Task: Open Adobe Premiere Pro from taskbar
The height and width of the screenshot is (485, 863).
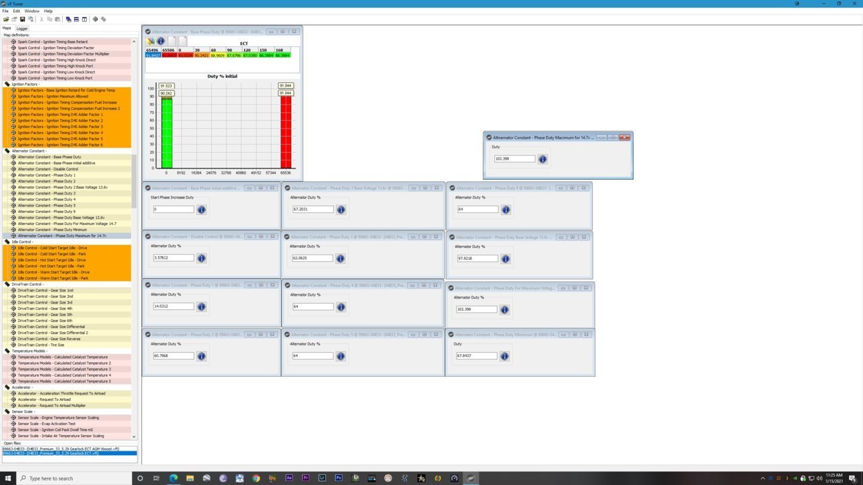Action: [305, 478]
